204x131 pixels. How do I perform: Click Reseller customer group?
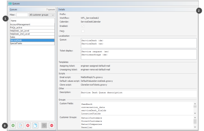(x=87, y=128)
